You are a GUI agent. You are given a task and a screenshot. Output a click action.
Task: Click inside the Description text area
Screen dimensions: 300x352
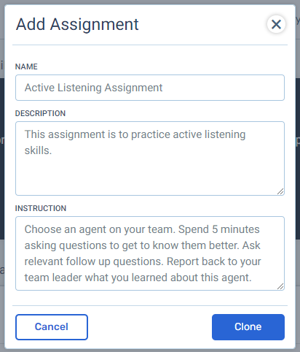[x=150, y=158]
